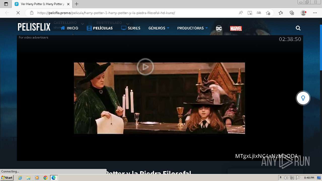The width and height of the screenshot is (322, 181).
Task: Go to the Pelisflix logo homepage
Action: 34,27
